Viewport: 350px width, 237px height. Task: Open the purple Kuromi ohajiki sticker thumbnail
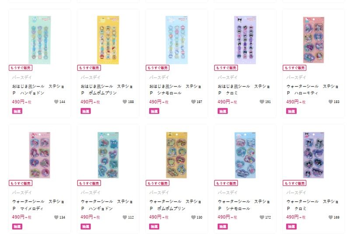click(x=245, y=40)
